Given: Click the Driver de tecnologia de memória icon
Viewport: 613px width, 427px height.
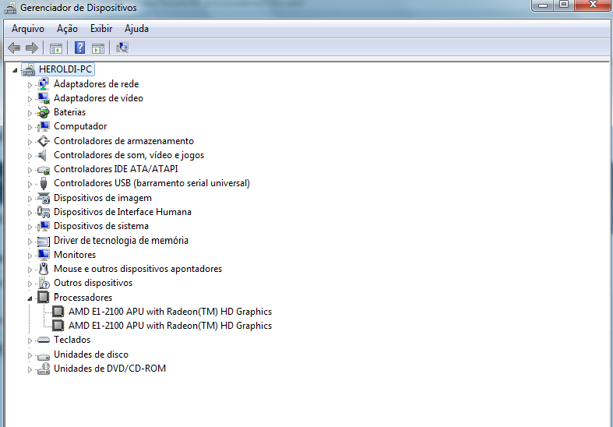Looking at the screenshot, I should (44, 241).
